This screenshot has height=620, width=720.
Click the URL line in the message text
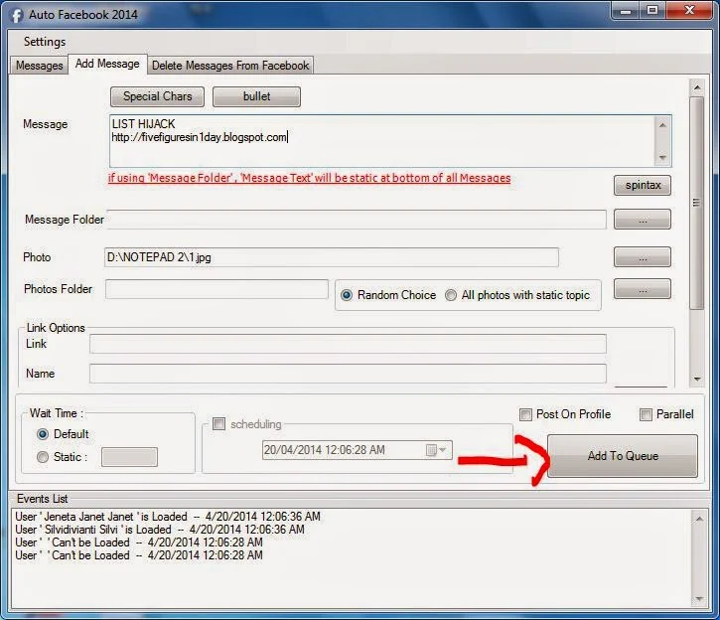tap(199, 137)
